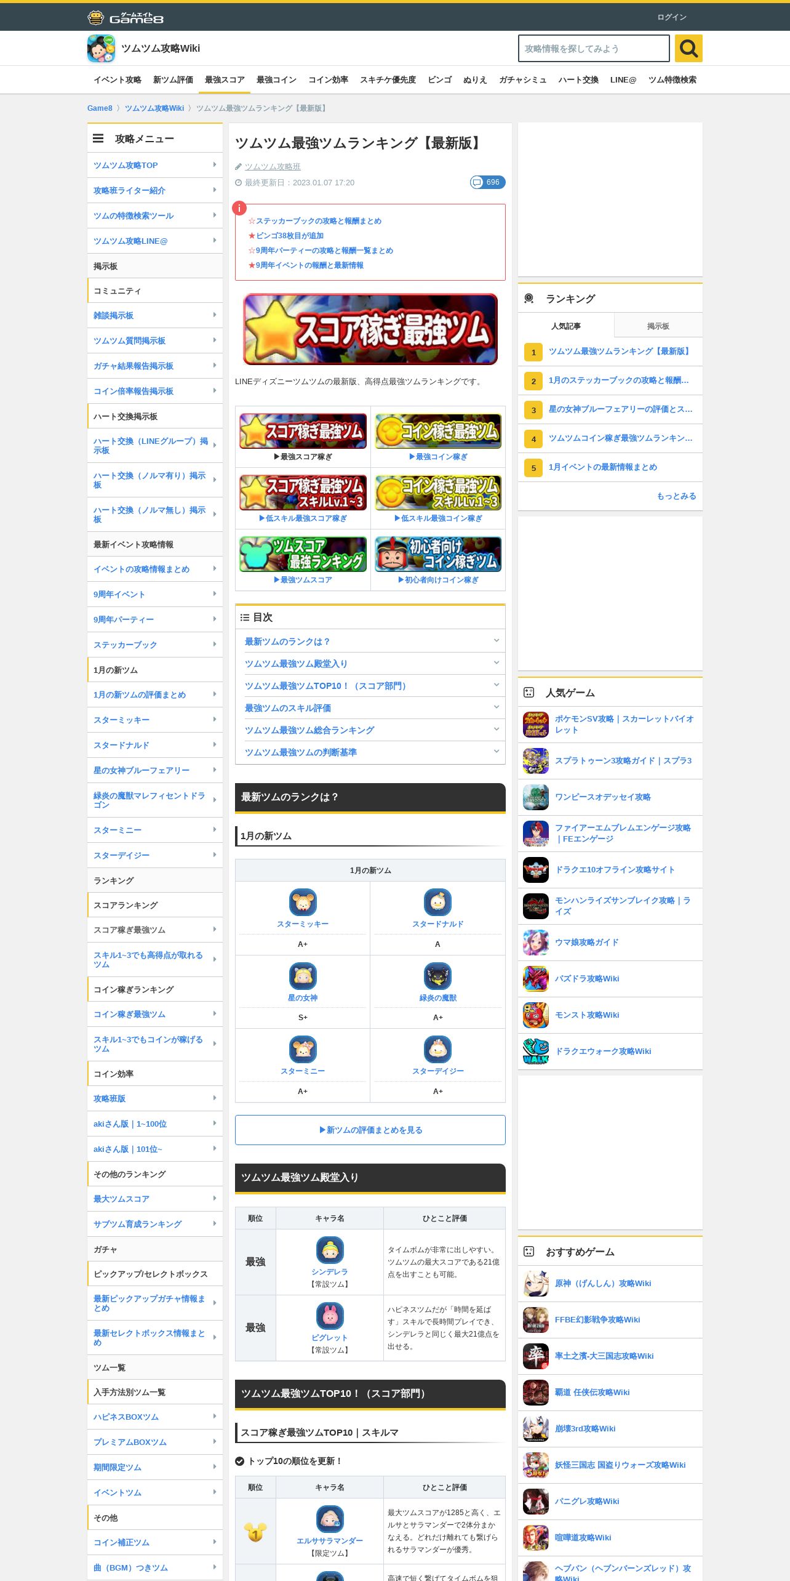Screen dimensions: 790x1581
Task: Click the スコア稼ぎ最強ツム large banner
Action: 370,329
